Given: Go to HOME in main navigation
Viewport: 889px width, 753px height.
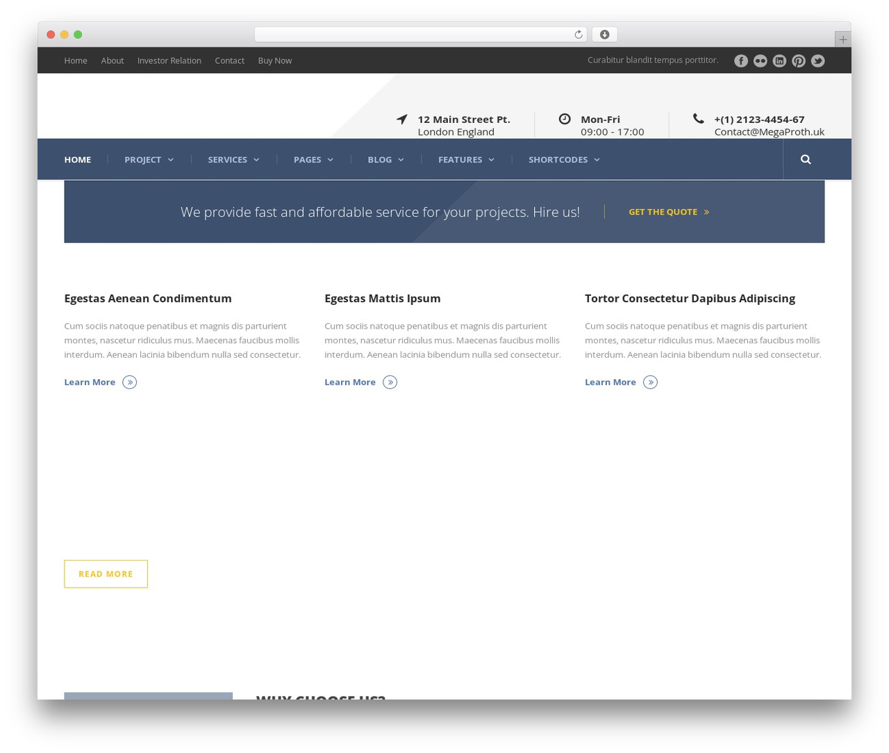Looking at the screenshot, I should (78, 160).
